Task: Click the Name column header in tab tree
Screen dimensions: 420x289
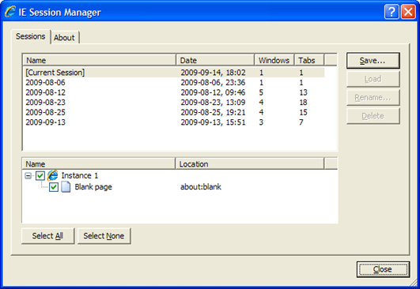Action: coord(99,164)
